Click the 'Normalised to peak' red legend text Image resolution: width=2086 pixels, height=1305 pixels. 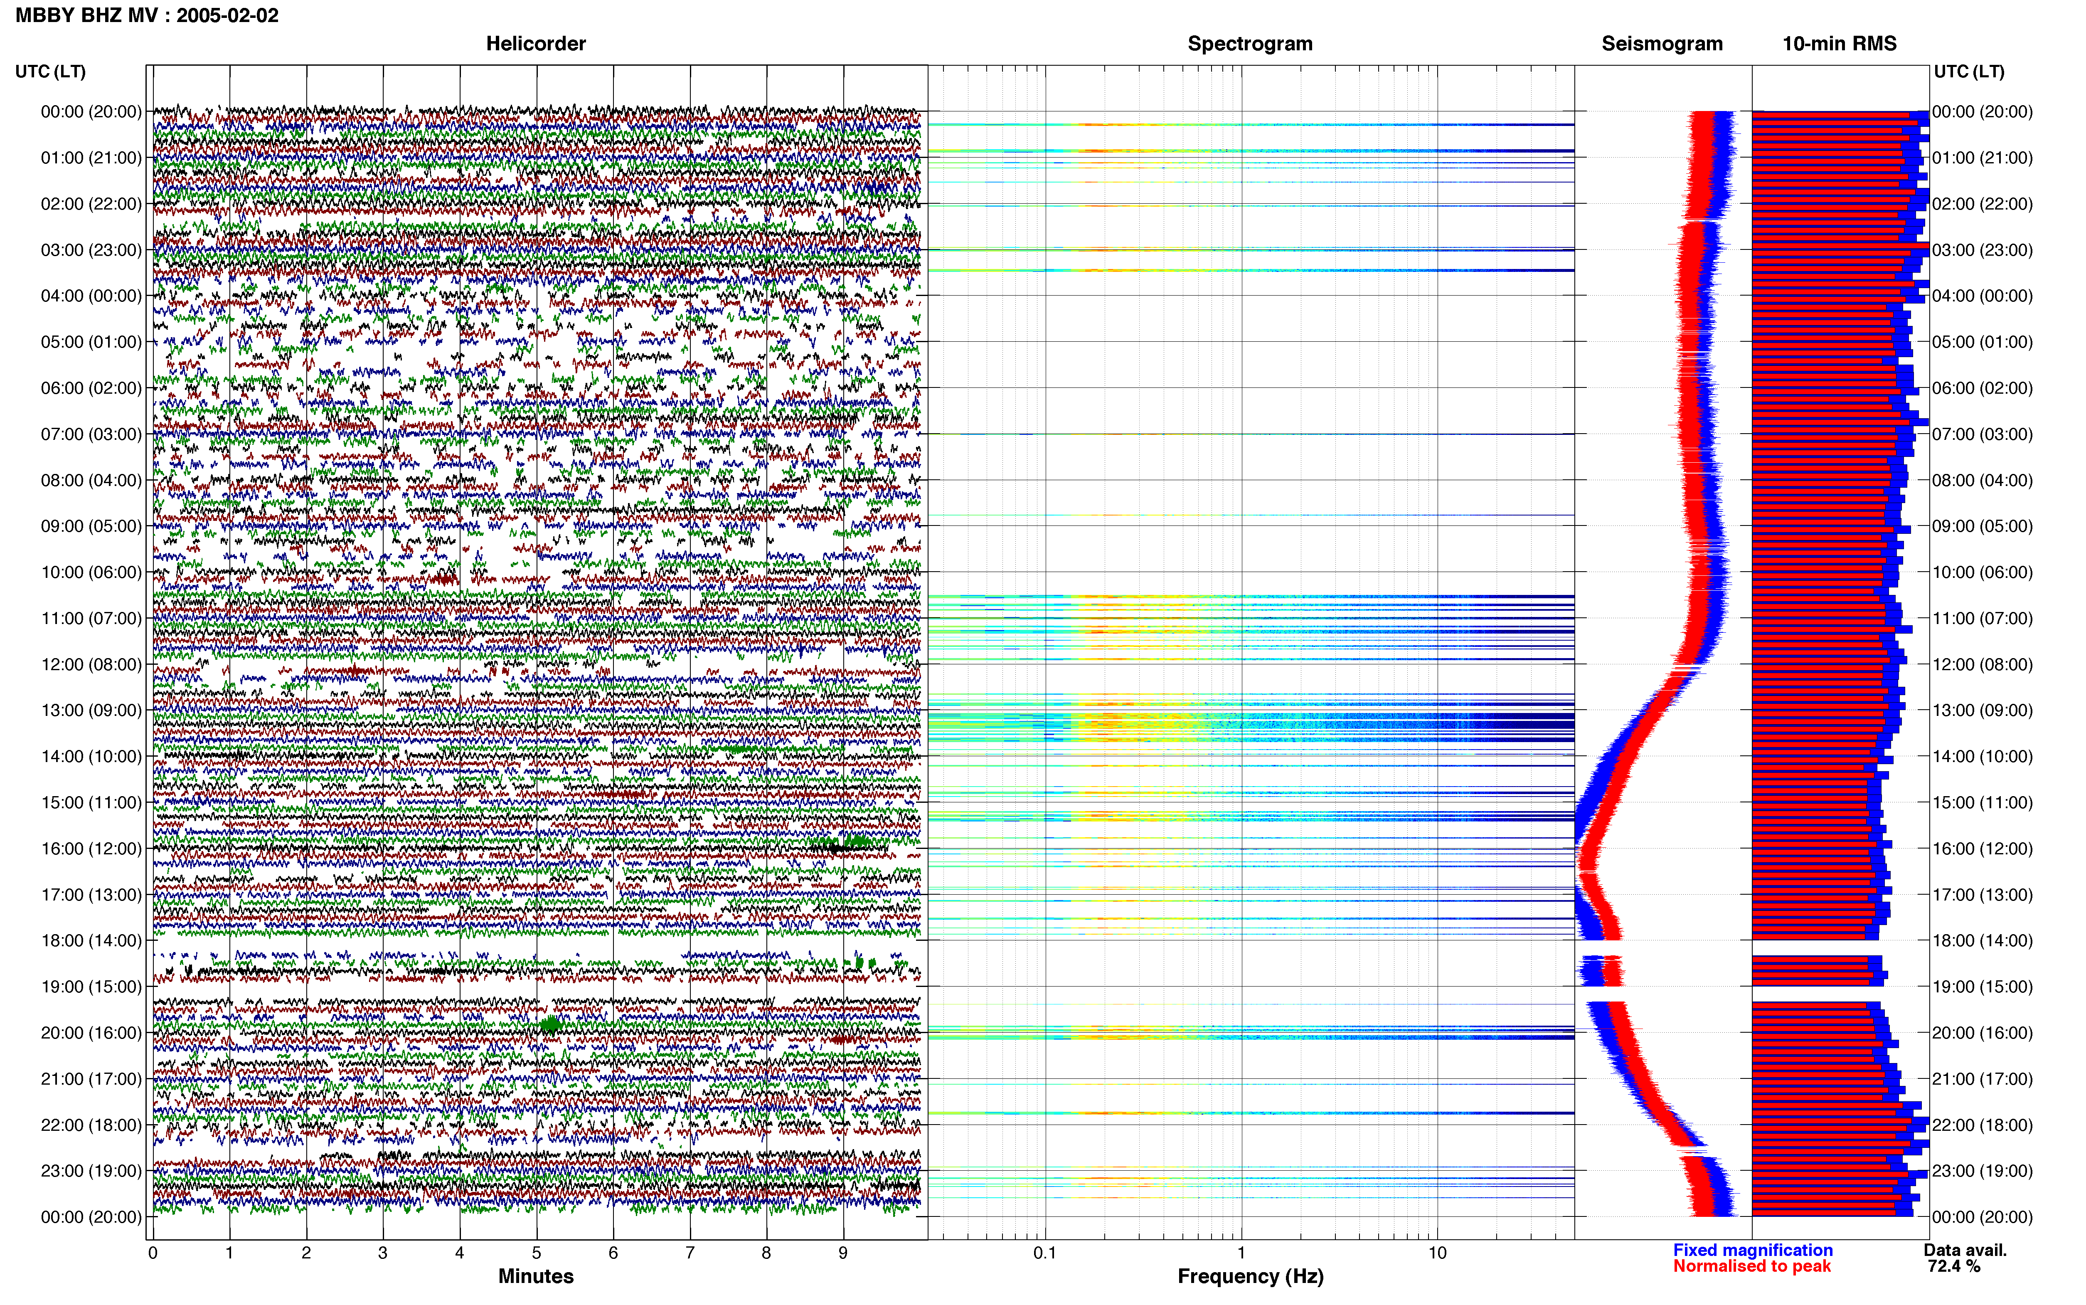tap(1751, 1266)
